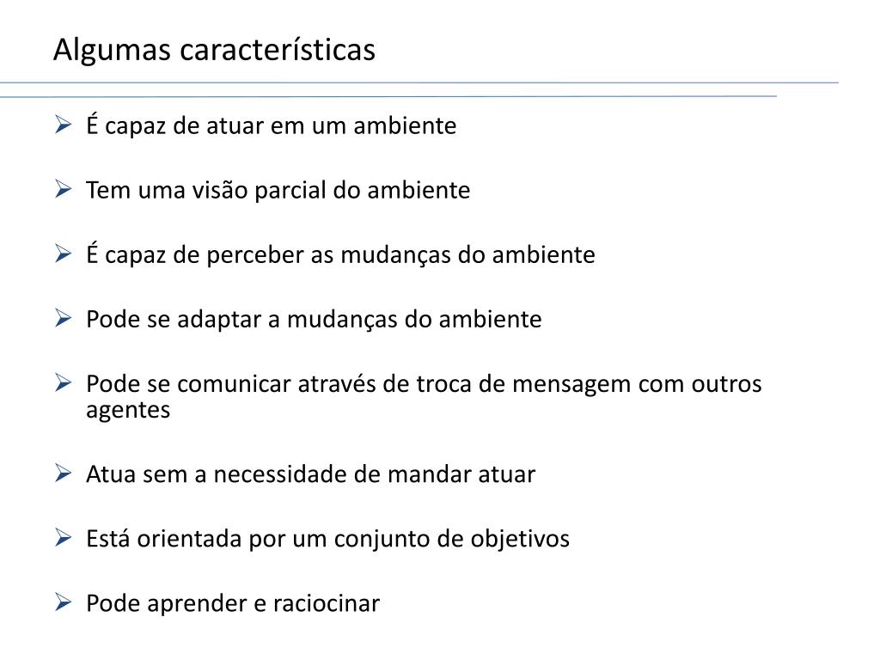This screenshot has height=660, width=880.
Task: Click the arrow bullet beside 'Pode se comunicar'
Action: [x=63, y=382]
